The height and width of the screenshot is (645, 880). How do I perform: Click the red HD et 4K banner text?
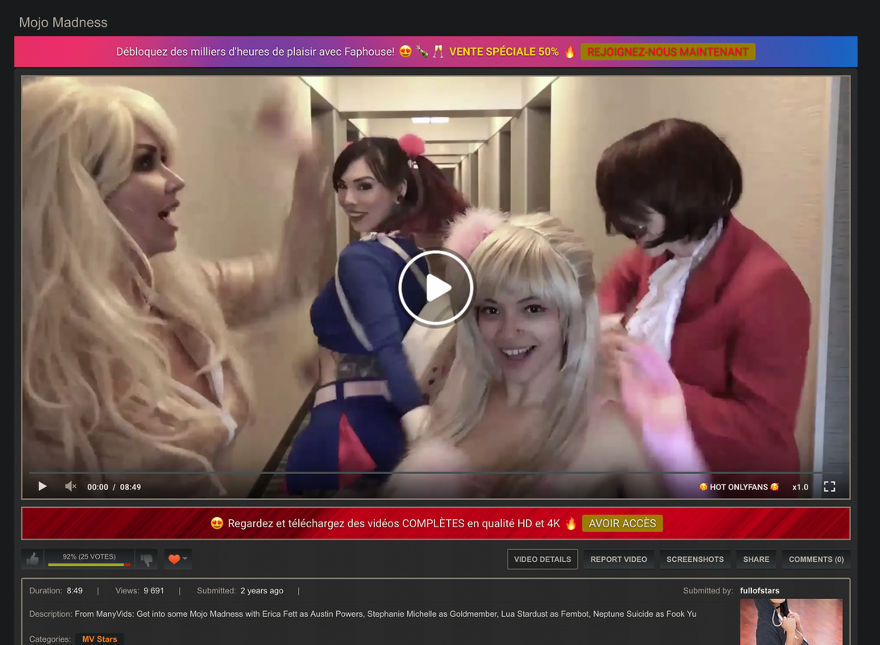pos(394,523)
